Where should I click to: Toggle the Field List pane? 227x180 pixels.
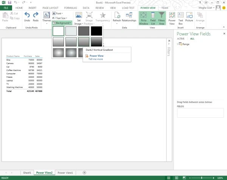coord(153,18)
